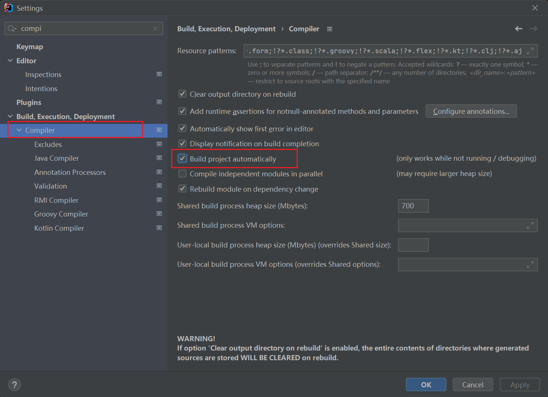This screenshot has width=548, height=397.
Task: Click the back navigation arrow
Action: [519, 29]
